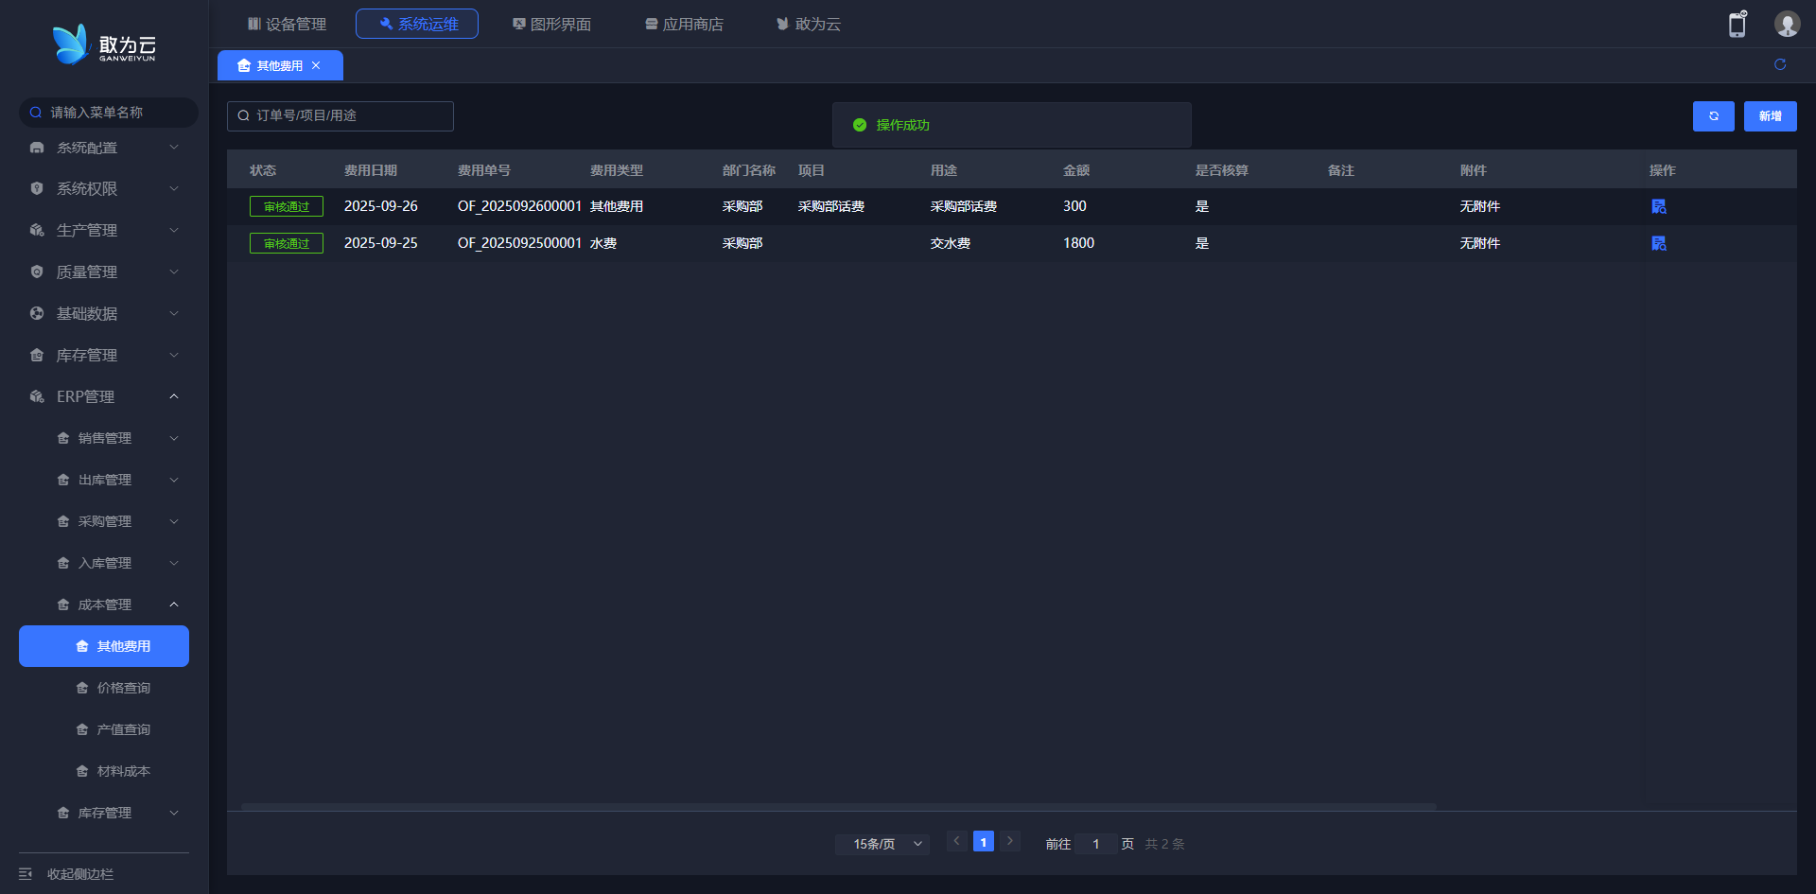Open the 图形界面 top menu
This screenshot has width=1816, height=894.
551,24
